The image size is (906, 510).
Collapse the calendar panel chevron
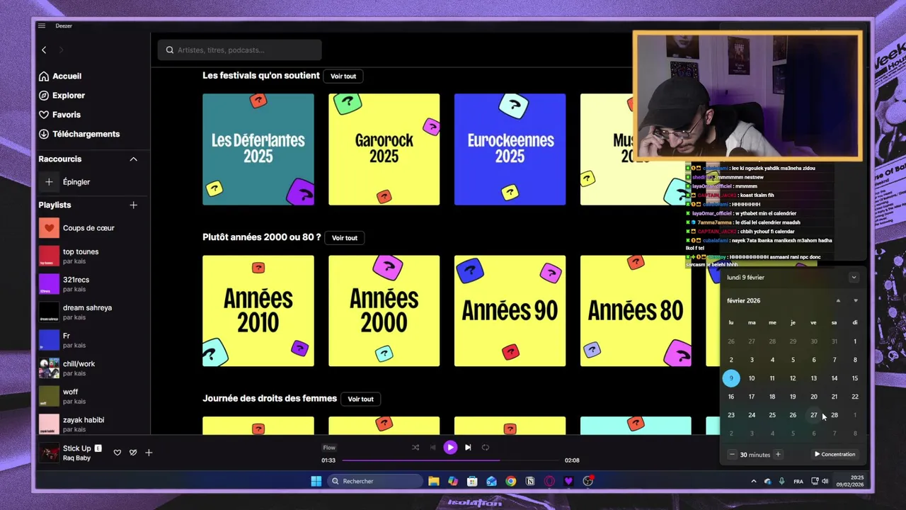tap(854, 278)
